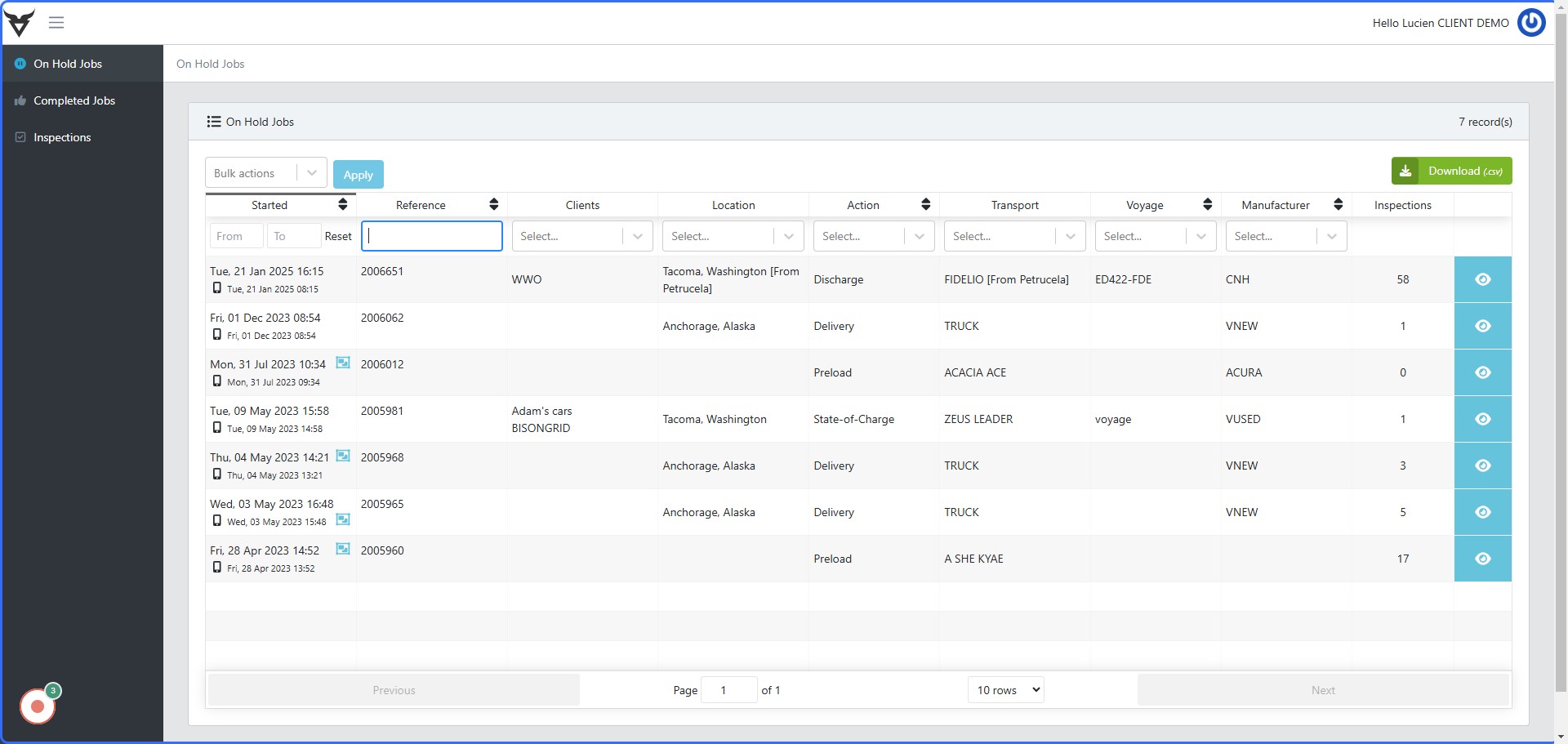Click device icon under Fri, 01 Dec 2023
Viewport: 1568px width, 744px height.
point(216,334)
